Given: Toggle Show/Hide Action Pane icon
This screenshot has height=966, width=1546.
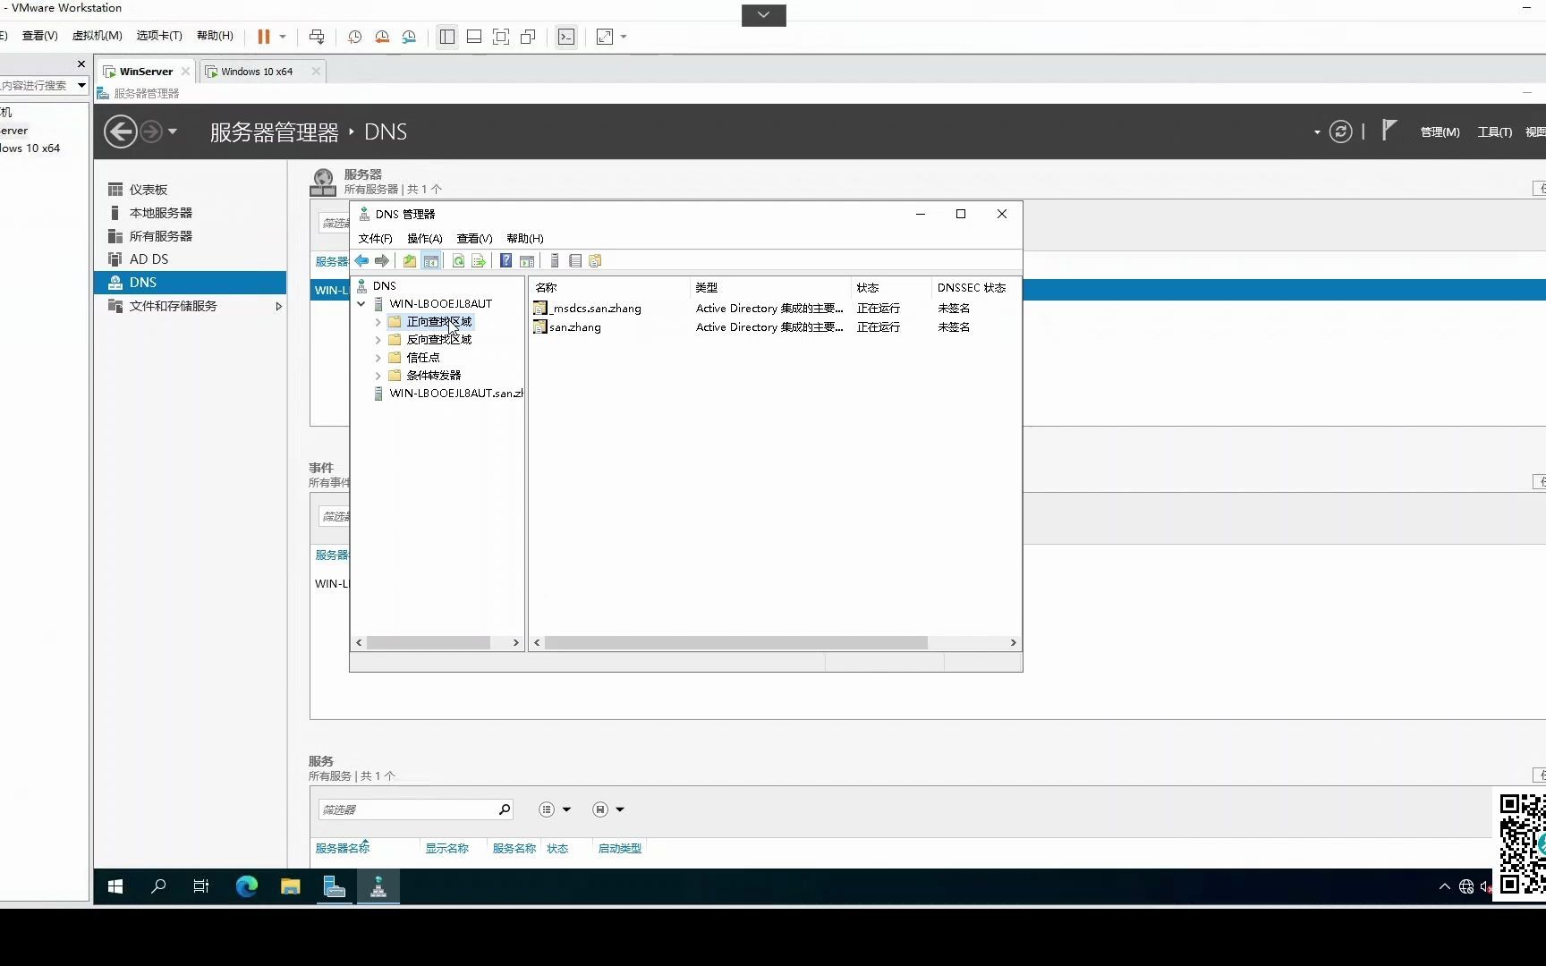Looking at the screenshot, I should (527, 260).
